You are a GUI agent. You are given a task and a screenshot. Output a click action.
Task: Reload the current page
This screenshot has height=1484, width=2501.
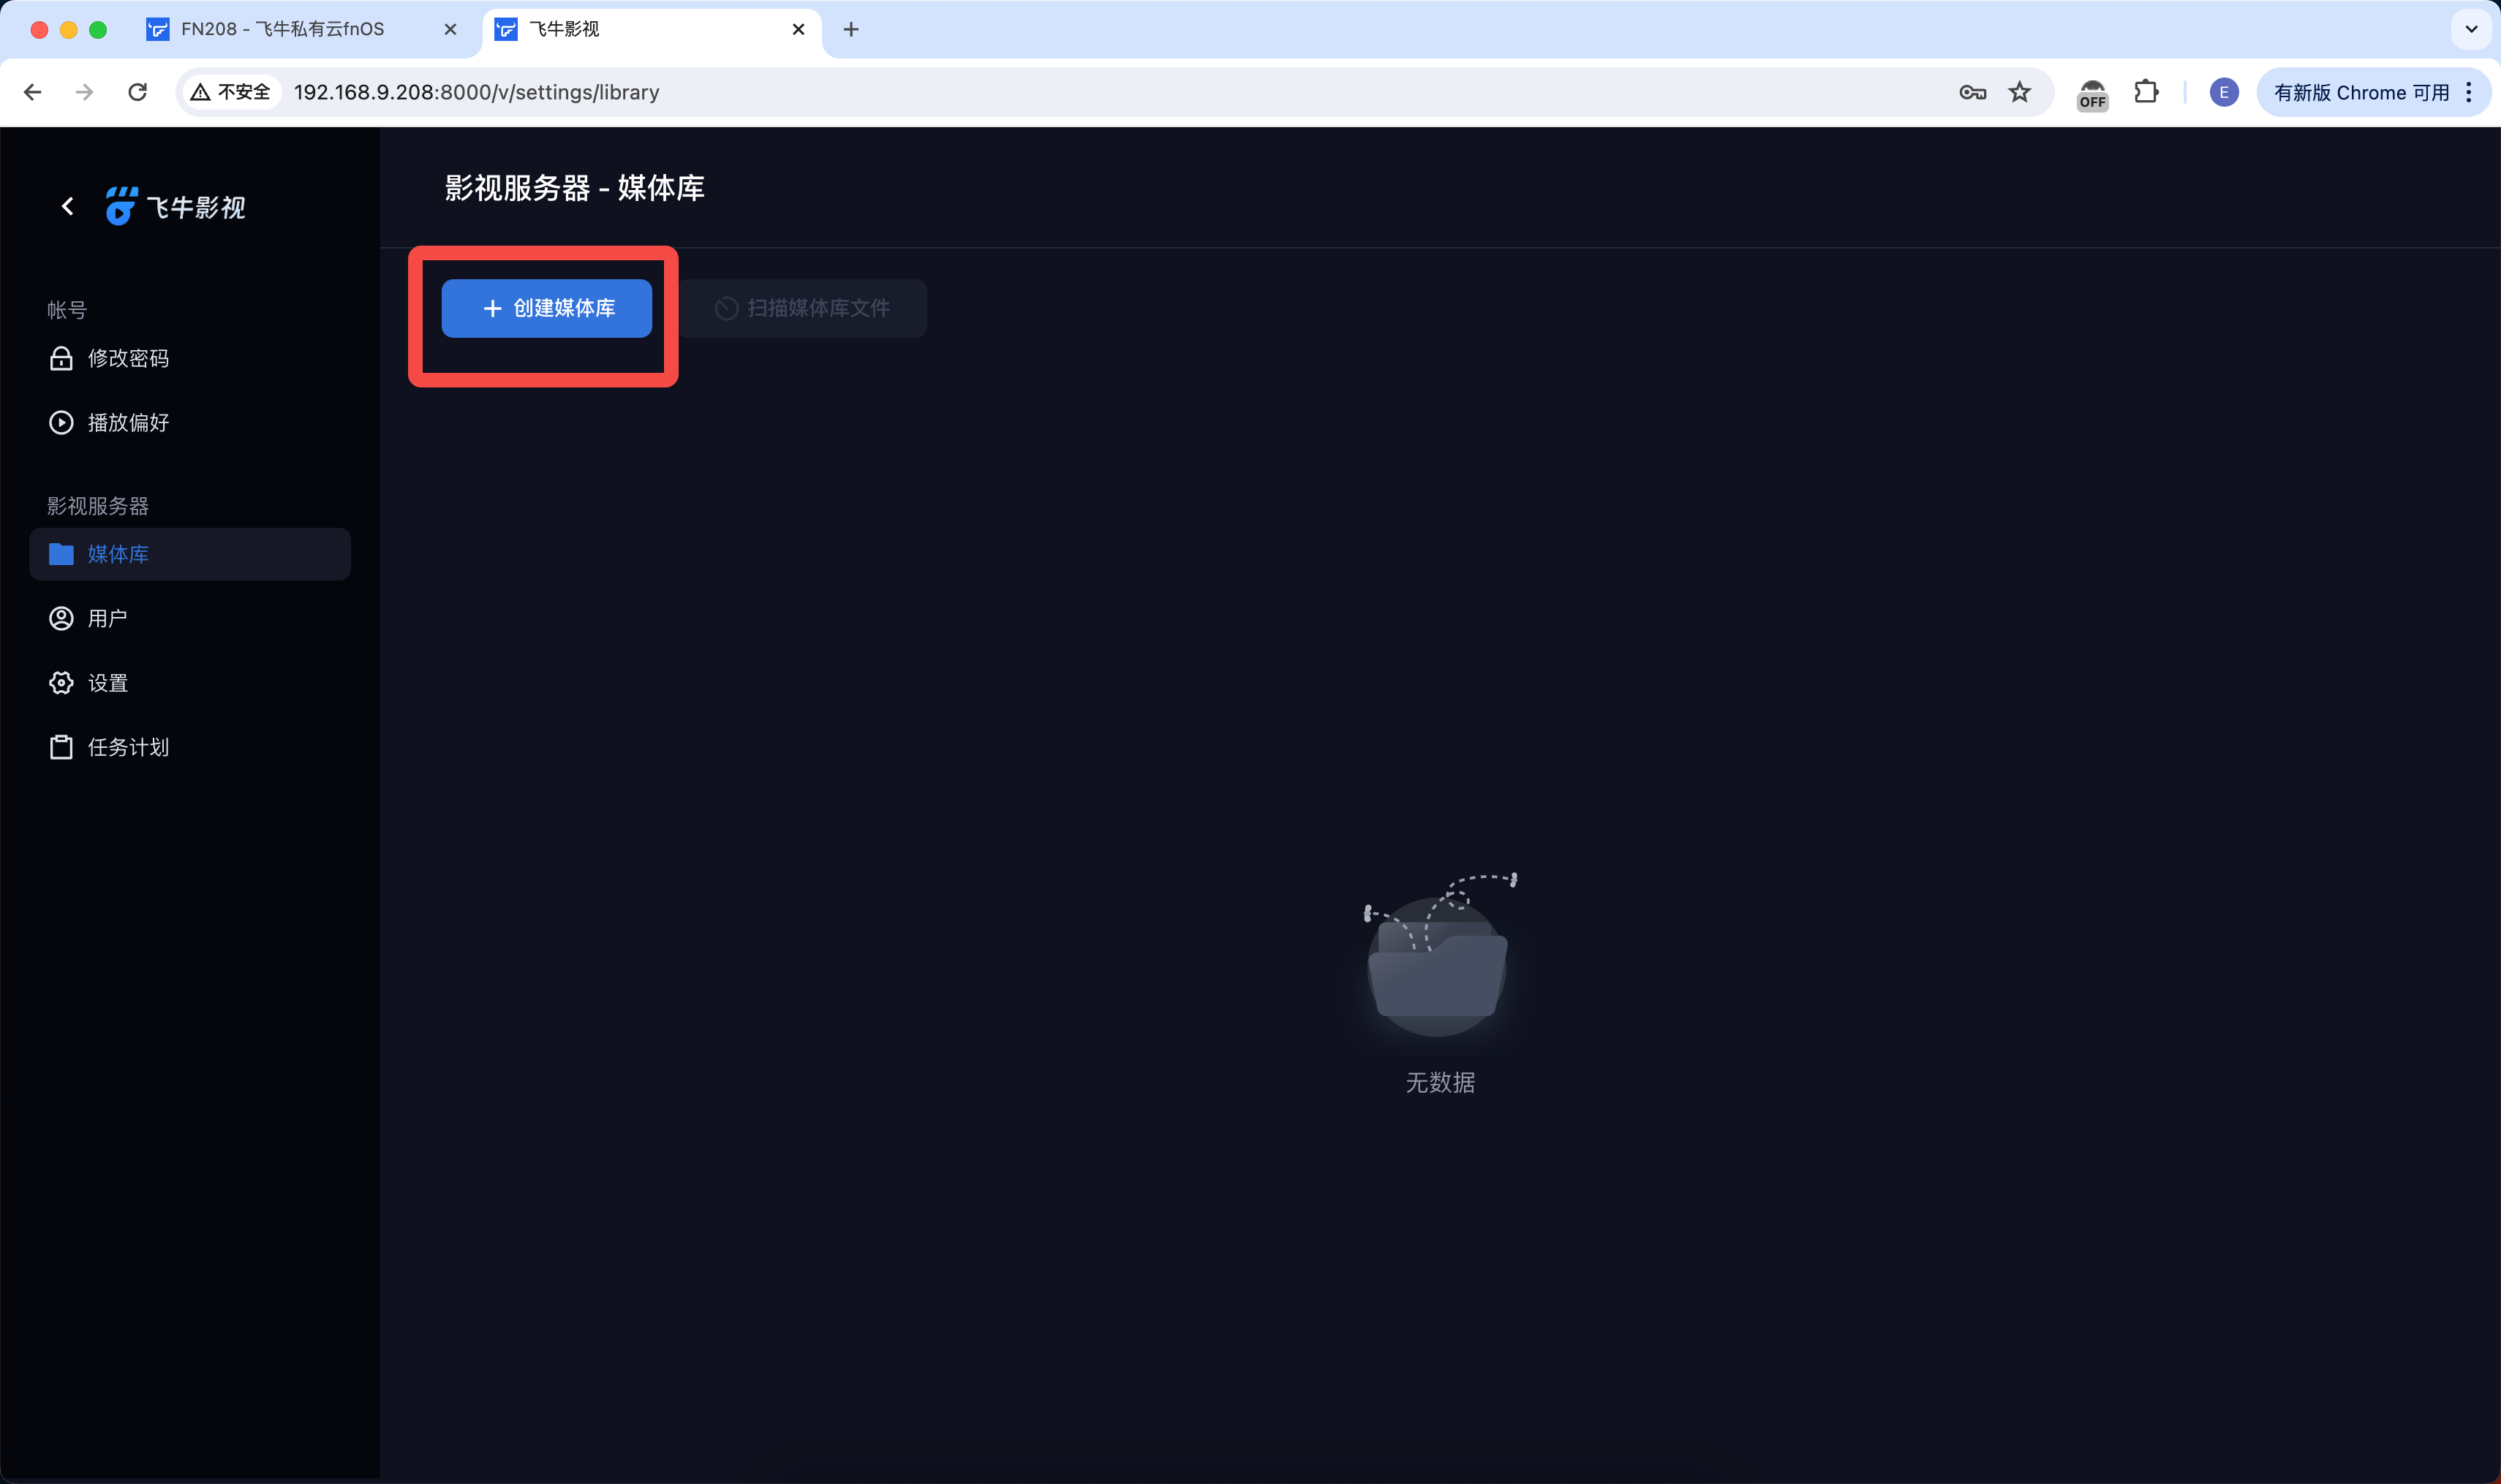[137, 92]
